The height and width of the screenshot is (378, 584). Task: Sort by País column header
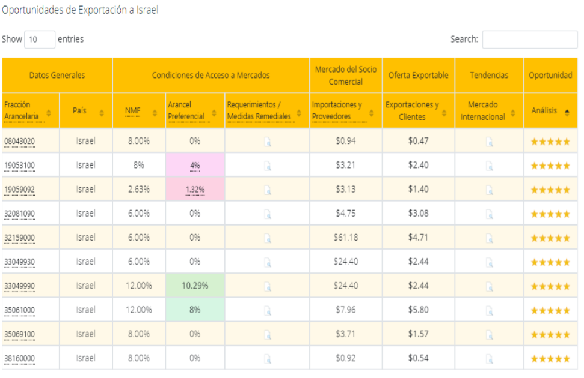[85, 110]
